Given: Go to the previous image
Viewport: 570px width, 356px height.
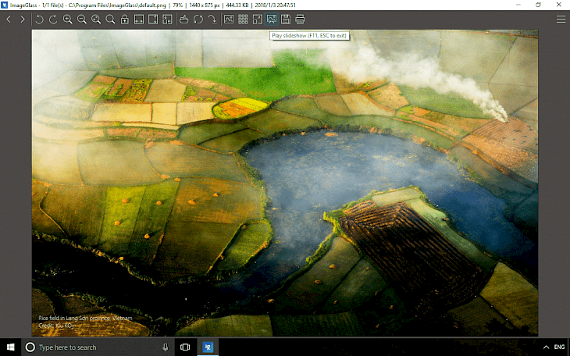Looking at the screenshot, I should point(9,20).
